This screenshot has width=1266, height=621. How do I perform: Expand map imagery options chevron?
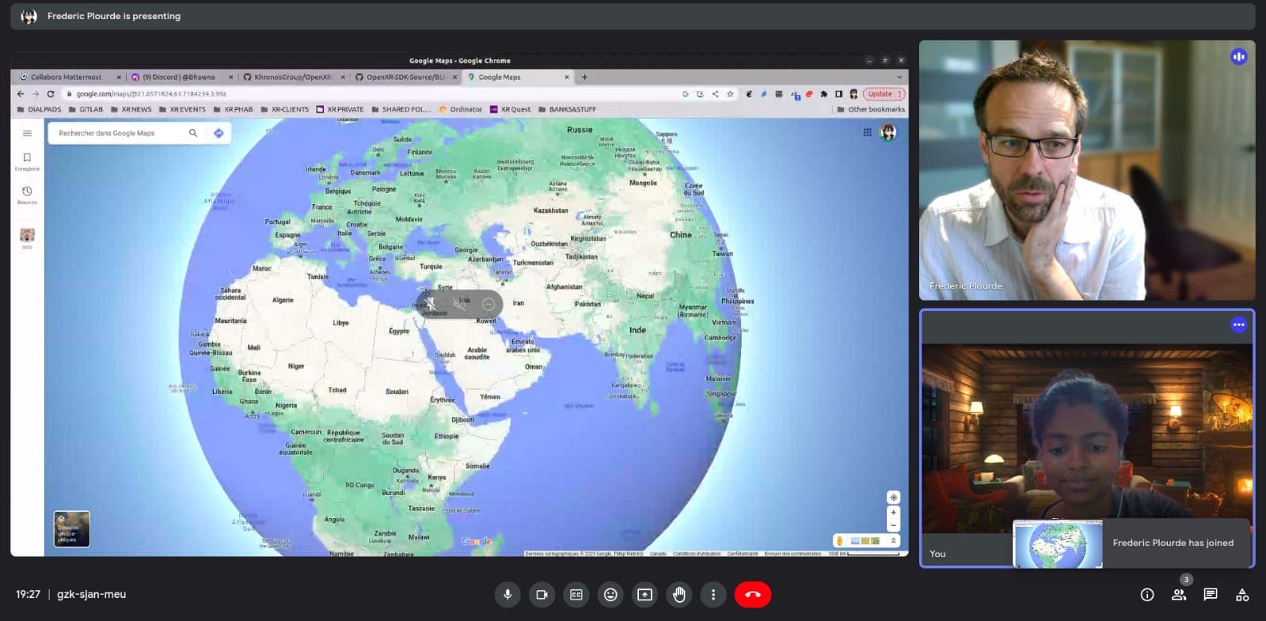tap(893, 541)
